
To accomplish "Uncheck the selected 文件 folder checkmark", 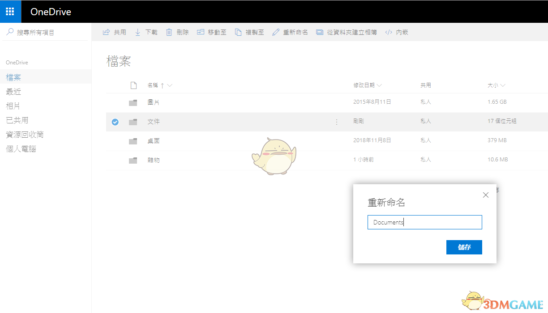I will [x=115, y=122].
